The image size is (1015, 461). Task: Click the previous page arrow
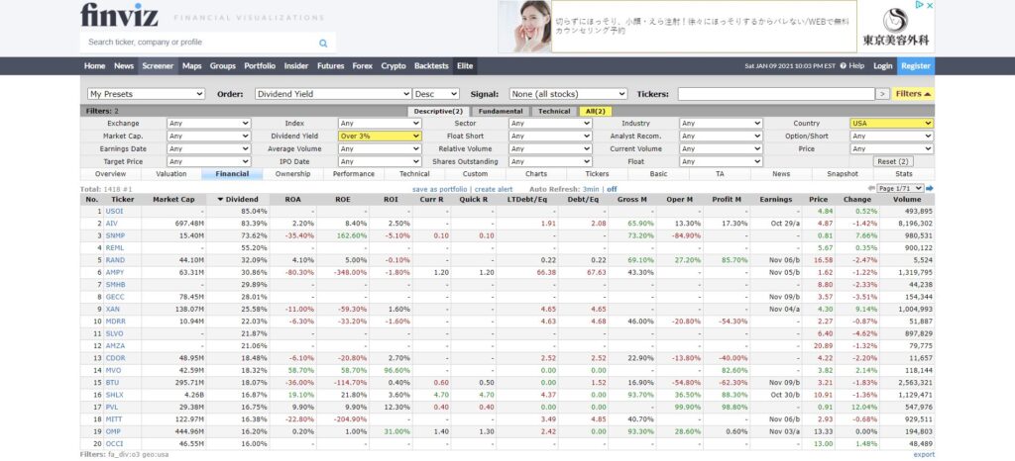click(871, 188)
